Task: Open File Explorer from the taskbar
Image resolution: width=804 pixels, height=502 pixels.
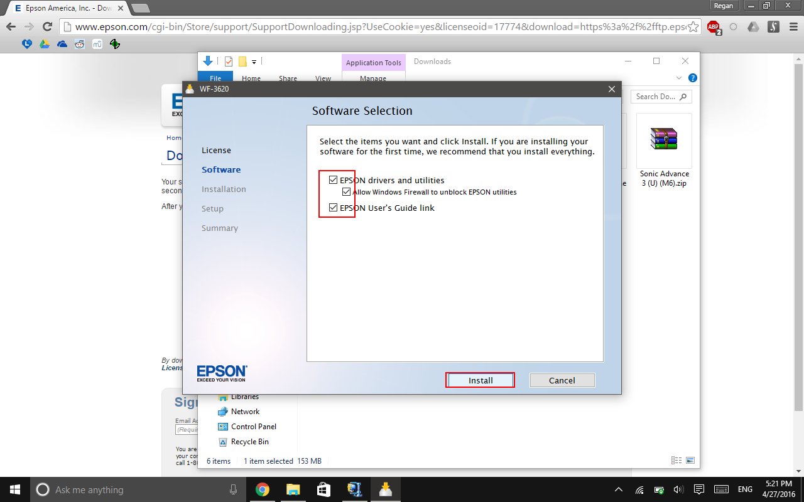Action: coord(293,489)
